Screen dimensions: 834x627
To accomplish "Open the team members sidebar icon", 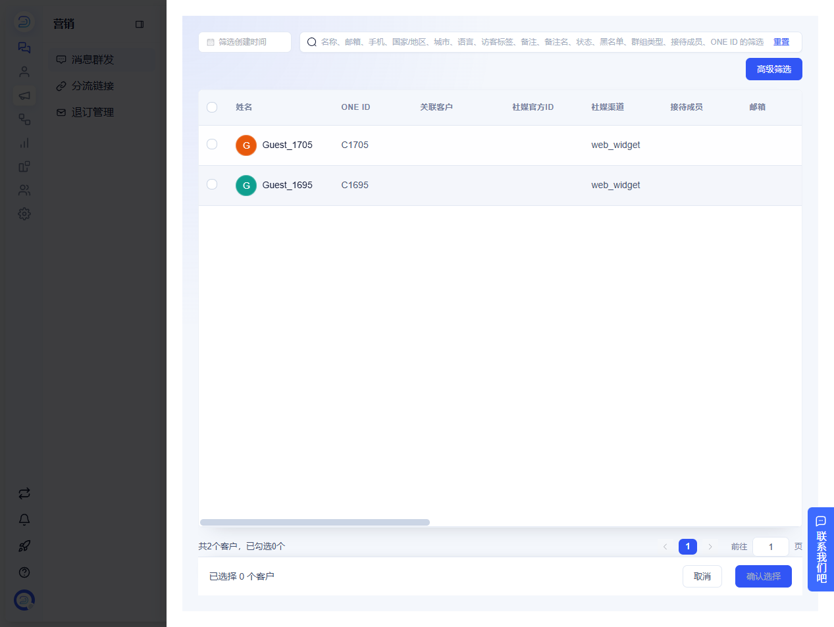I will [24, 190].
